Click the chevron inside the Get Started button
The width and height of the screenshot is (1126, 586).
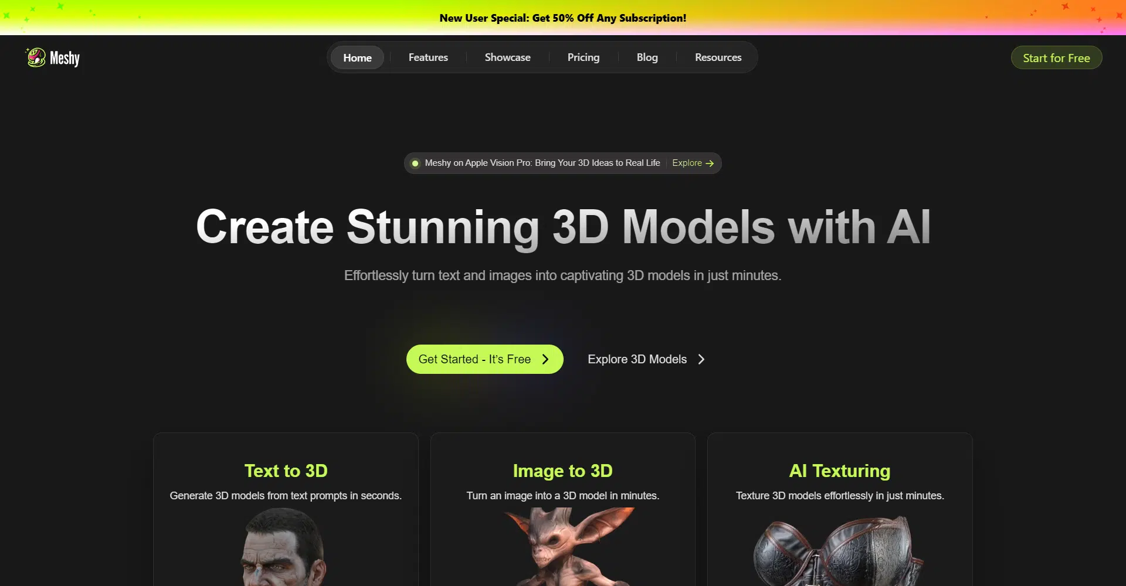545,359
